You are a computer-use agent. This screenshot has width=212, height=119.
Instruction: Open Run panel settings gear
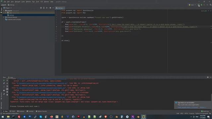(208, 77)
